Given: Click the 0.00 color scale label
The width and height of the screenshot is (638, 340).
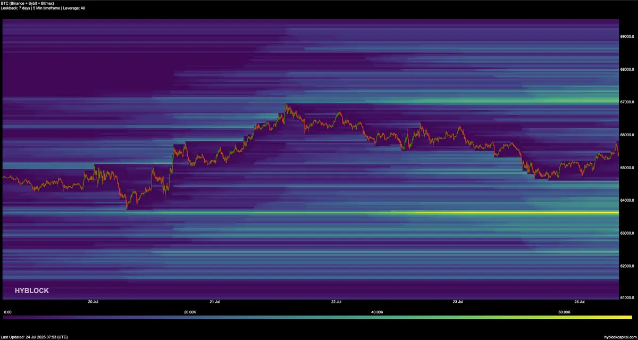Looking at the screenshot, I should 7,312.
